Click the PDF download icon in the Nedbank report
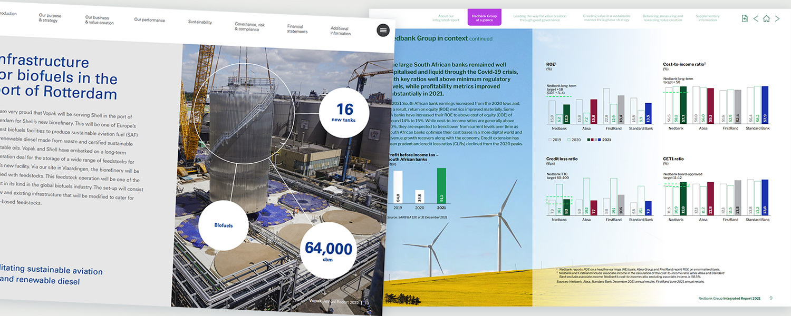 point(745,18)
